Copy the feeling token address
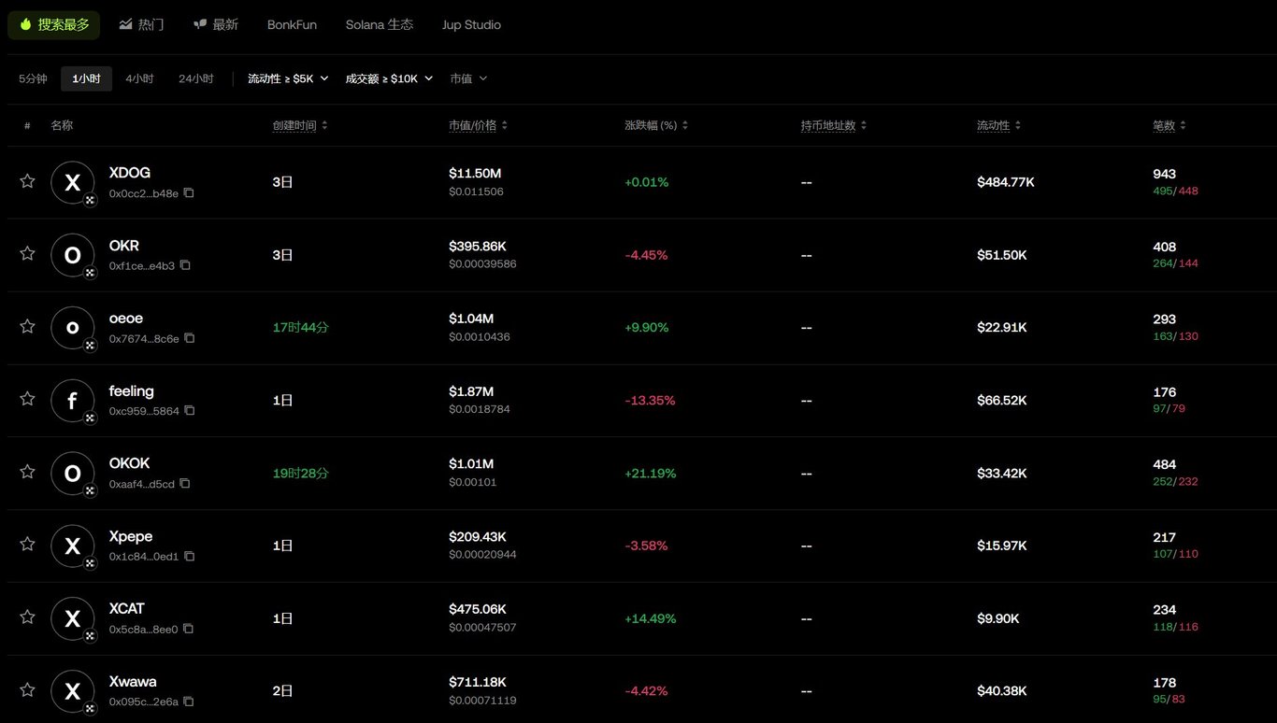Screen dimensions: 1277x723 click(x=190, y=411)
